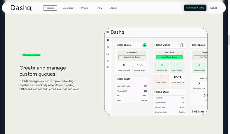Screen dimensions: 230x134
Task: Click the 4 Agents on SMS tile
Action: (x=199, y=67)
